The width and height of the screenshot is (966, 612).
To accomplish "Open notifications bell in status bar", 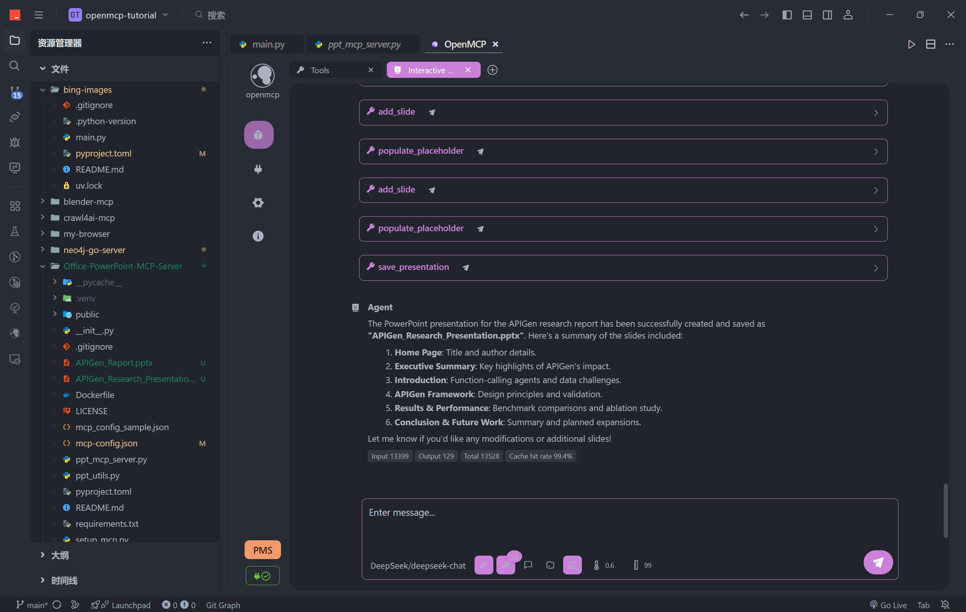I will pos(946,604).
